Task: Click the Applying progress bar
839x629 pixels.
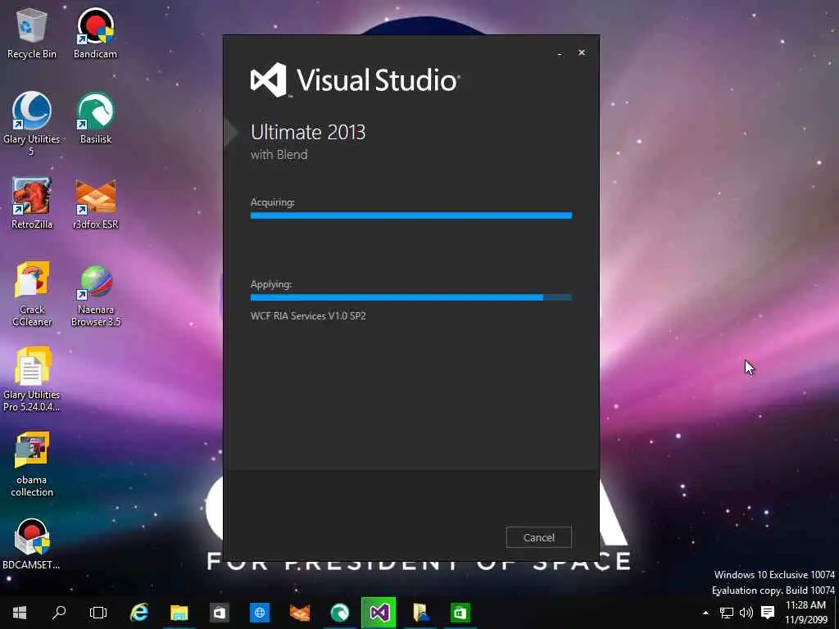Action: pos(411,297)
